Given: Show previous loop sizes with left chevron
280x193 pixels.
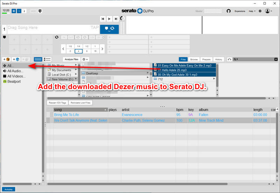Looking at the screenshot, I should pyautogui.click(x=63, y=49).
